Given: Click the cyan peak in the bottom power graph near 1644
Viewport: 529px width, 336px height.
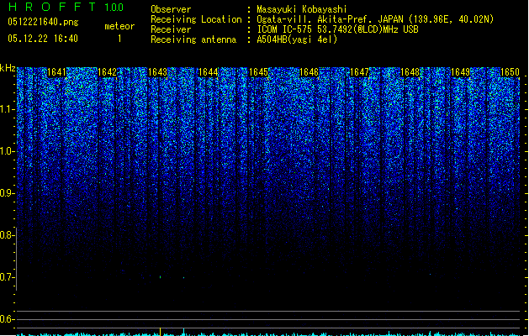Looking at the screenshot, I should (x=183, y=332).
